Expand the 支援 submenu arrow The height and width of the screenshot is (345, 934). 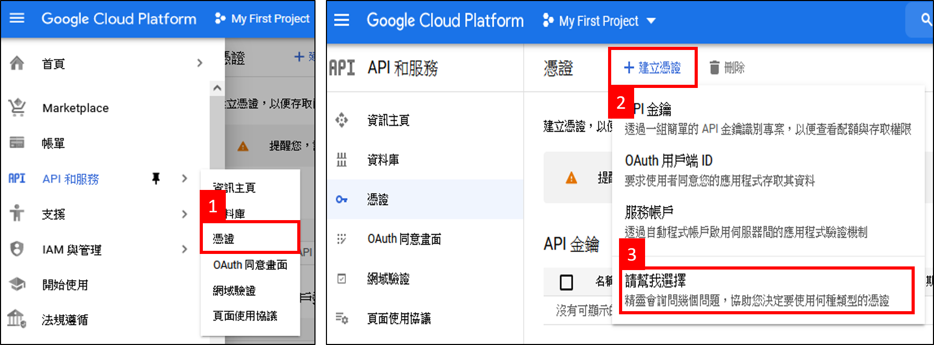click(185, 214)
